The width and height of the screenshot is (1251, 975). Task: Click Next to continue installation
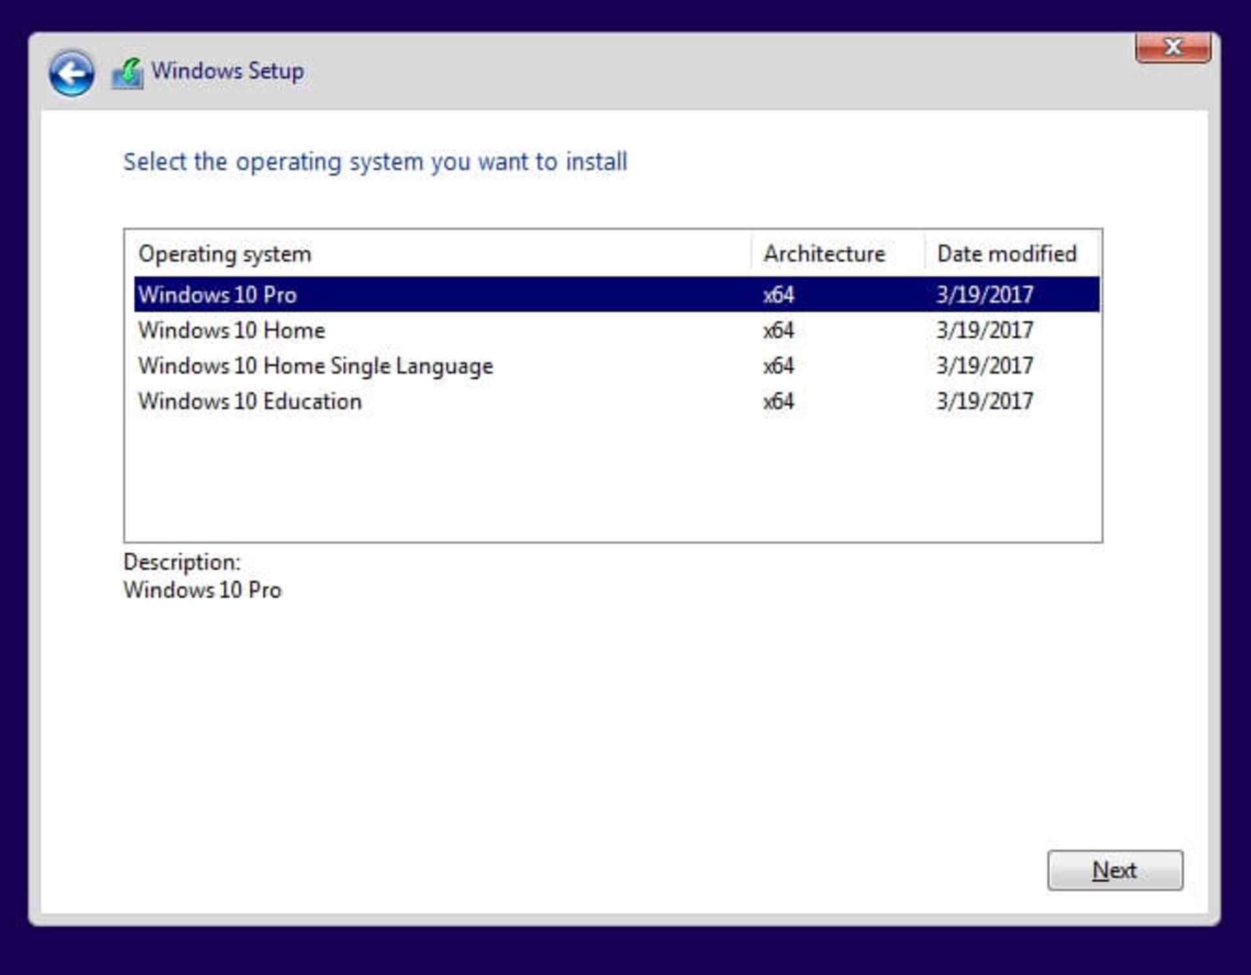pyautogui.click(x=1115, y=870)
